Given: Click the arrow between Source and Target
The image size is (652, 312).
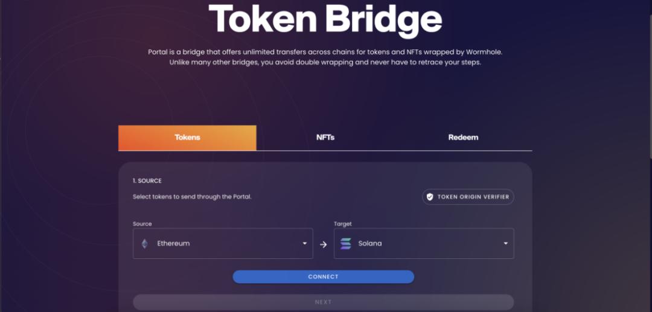Looking at the screenshot, I should click(323, 244).
